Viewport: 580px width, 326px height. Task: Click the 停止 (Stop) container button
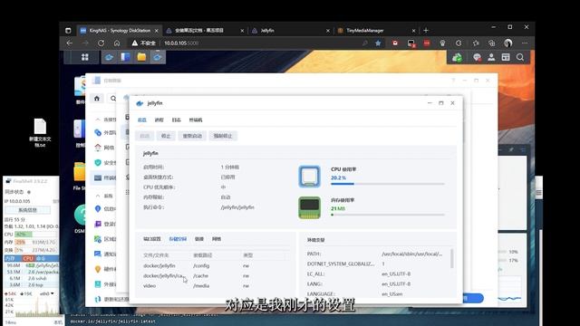(166, 136)
